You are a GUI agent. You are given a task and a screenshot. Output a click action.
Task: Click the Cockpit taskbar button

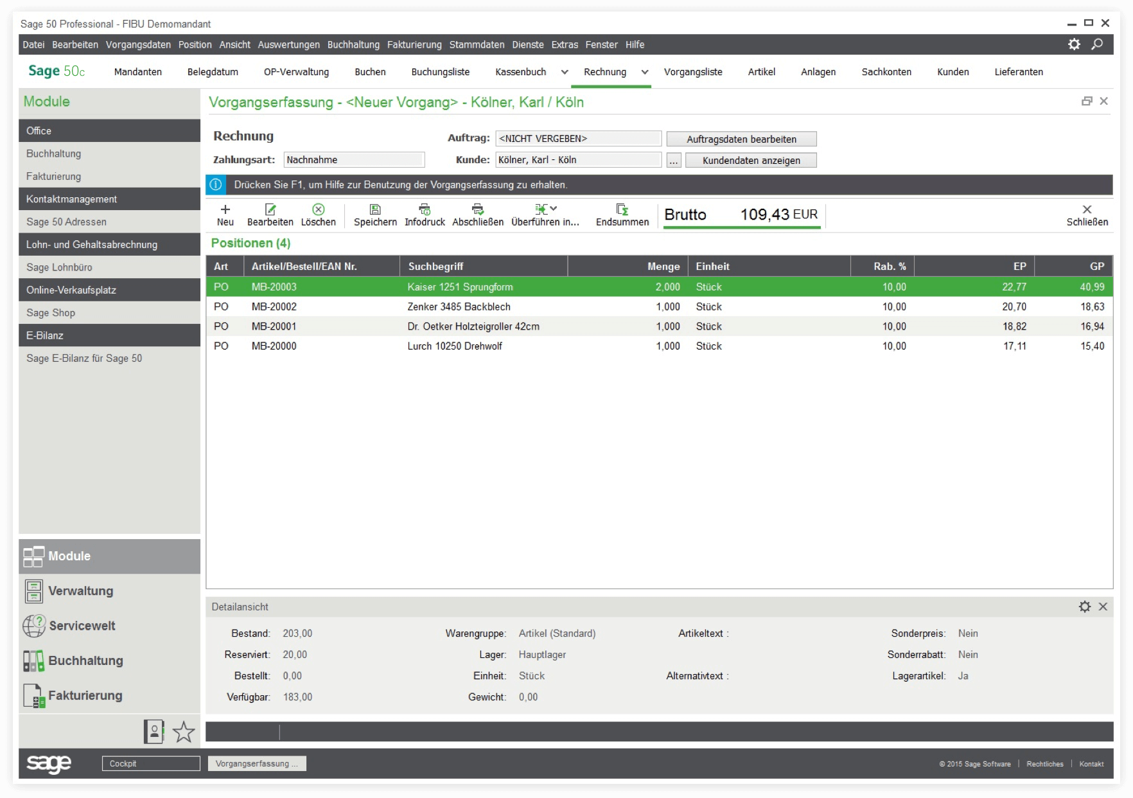[x=151, y=763]
